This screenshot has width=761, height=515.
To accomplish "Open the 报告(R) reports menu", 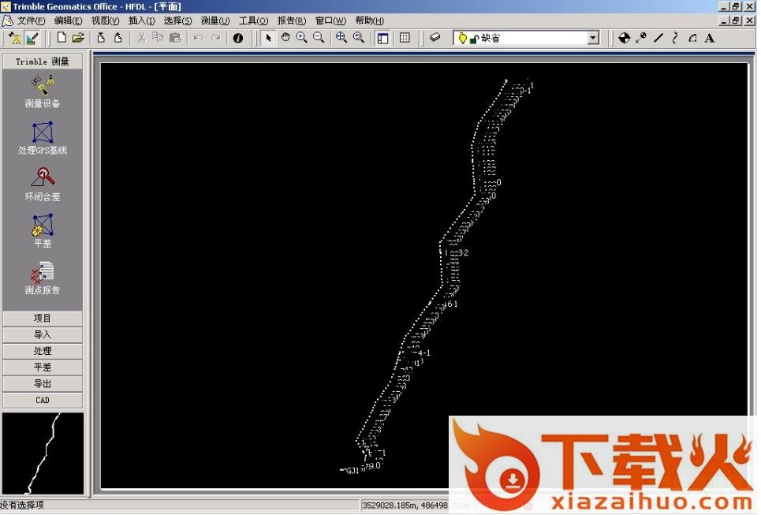I will [x=291, y=21].
